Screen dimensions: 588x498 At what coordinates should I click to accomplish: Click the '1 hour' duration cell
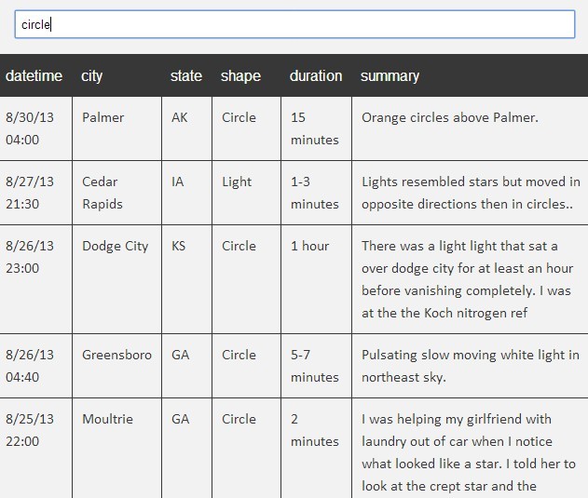(309, 247)
